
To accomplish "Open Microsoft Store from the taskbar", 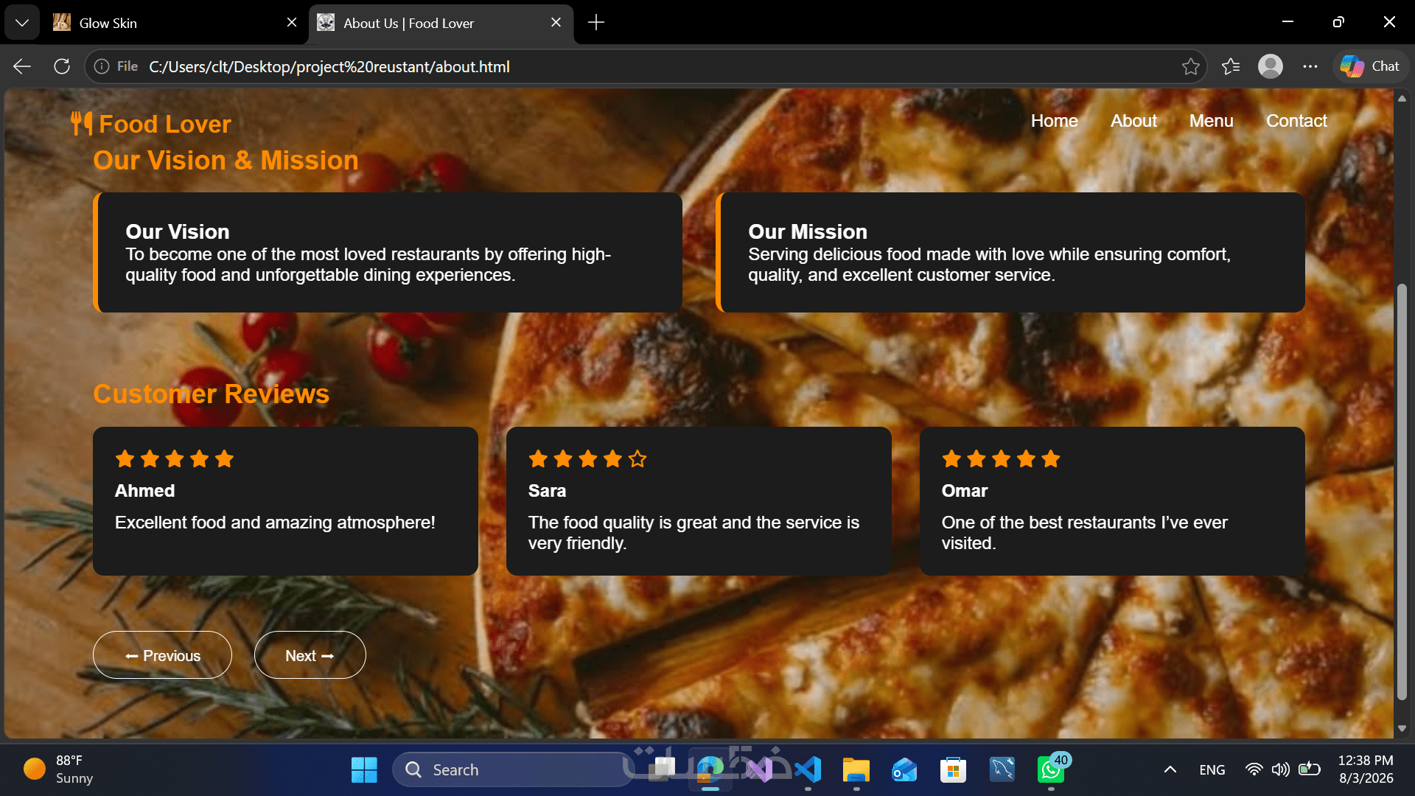I will pos(954,769).
